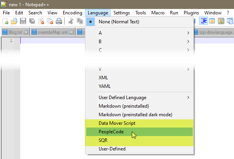Screen dimensions: 234x159
Task: Select Markdown (preinstalled) language
Action: 139,106
